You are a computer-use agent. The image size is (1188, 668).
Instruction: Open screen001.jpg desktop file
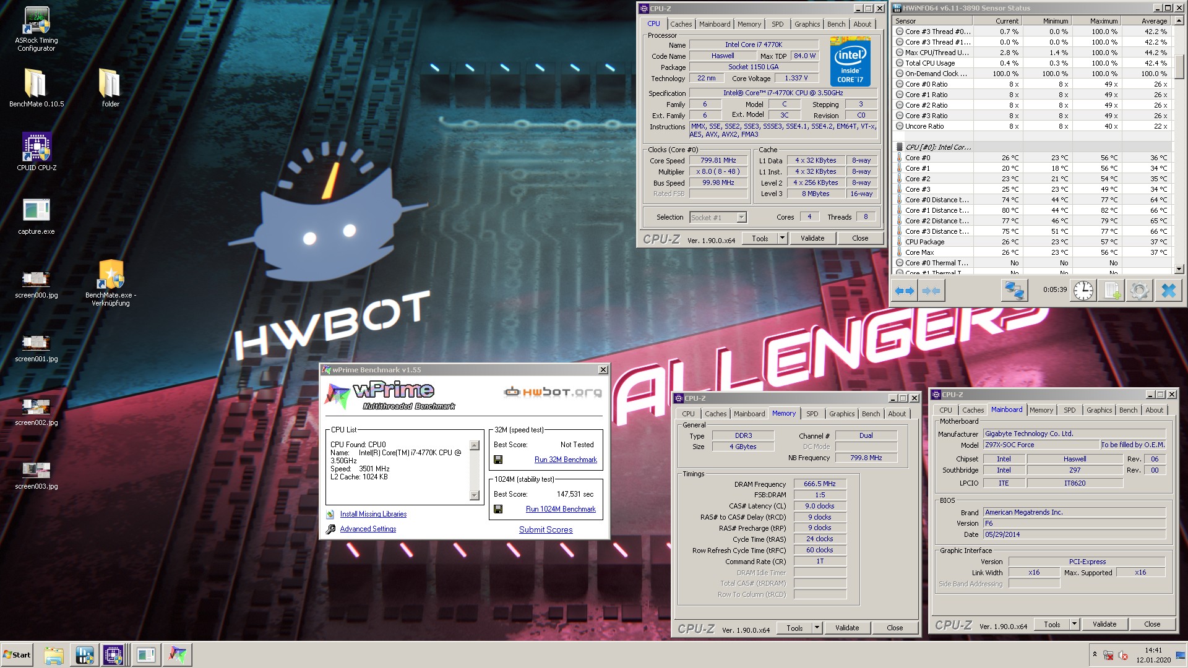point(36,348)
